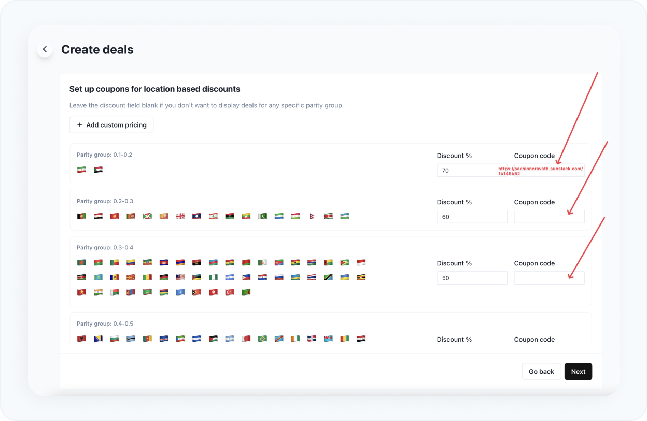Click the Nepal flag icon
This screenshot has width=647, height=421.
(312, 216)
